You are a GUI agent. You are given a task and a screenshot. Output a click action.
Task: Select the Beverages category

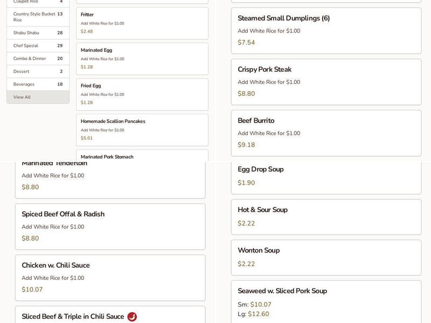click(38, 85)
